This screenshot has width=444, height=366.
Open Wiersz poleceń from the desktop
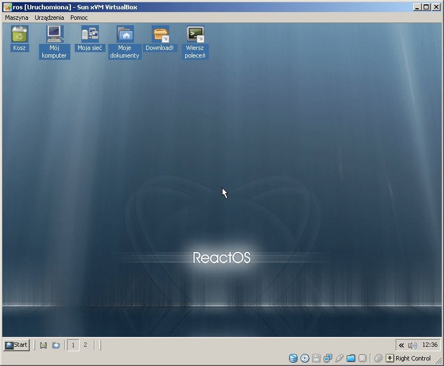195,34
